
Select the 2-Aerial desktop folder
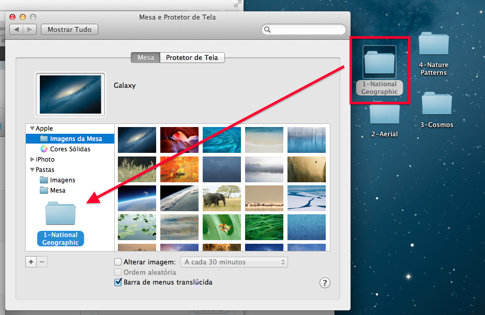click(x=384, y=113)
